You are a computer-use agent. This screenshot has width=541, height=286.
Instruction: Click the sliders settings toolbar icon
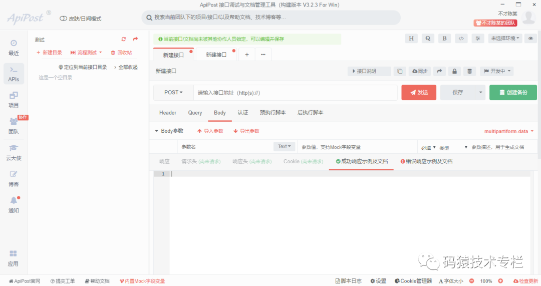point(478,38)
